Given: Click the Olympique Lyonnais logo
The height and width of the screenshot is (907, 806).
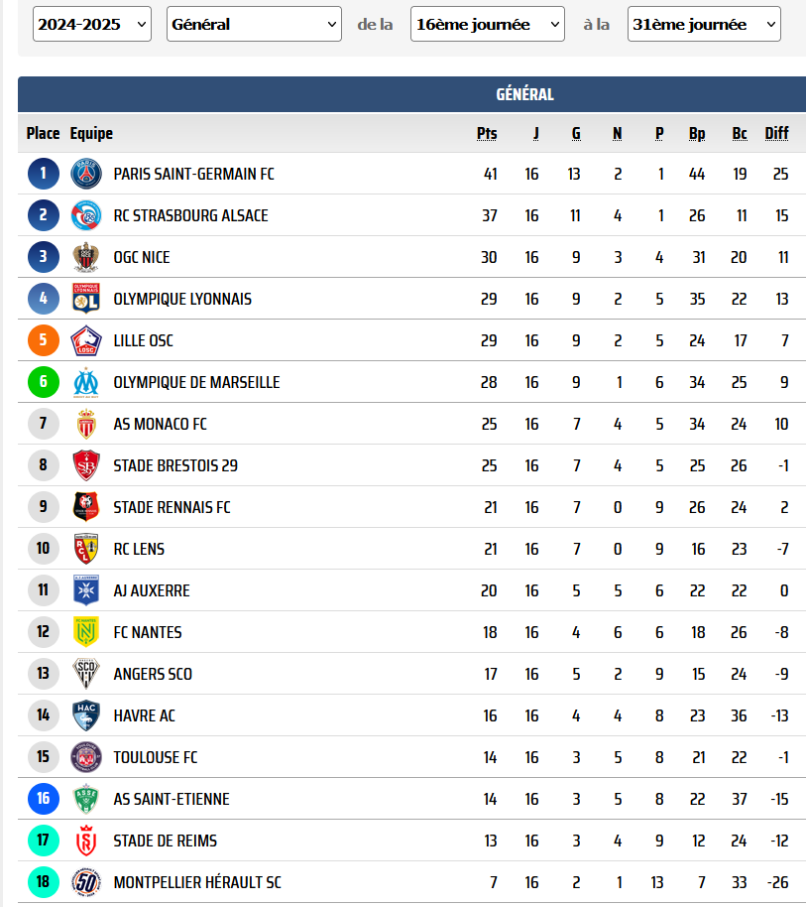Looking at the screenshot, I should tap(86, 299).
